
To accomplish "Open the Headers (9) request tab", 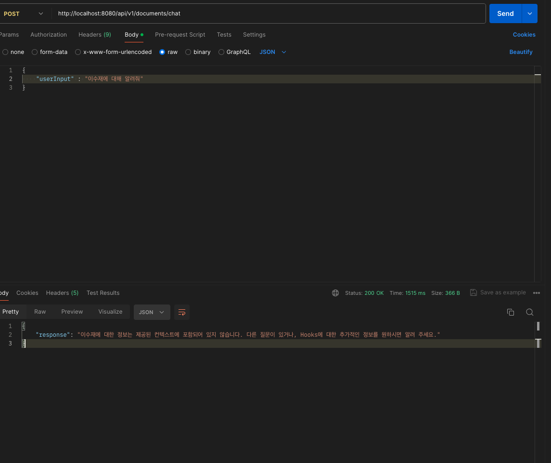I will tap(94, 35).
